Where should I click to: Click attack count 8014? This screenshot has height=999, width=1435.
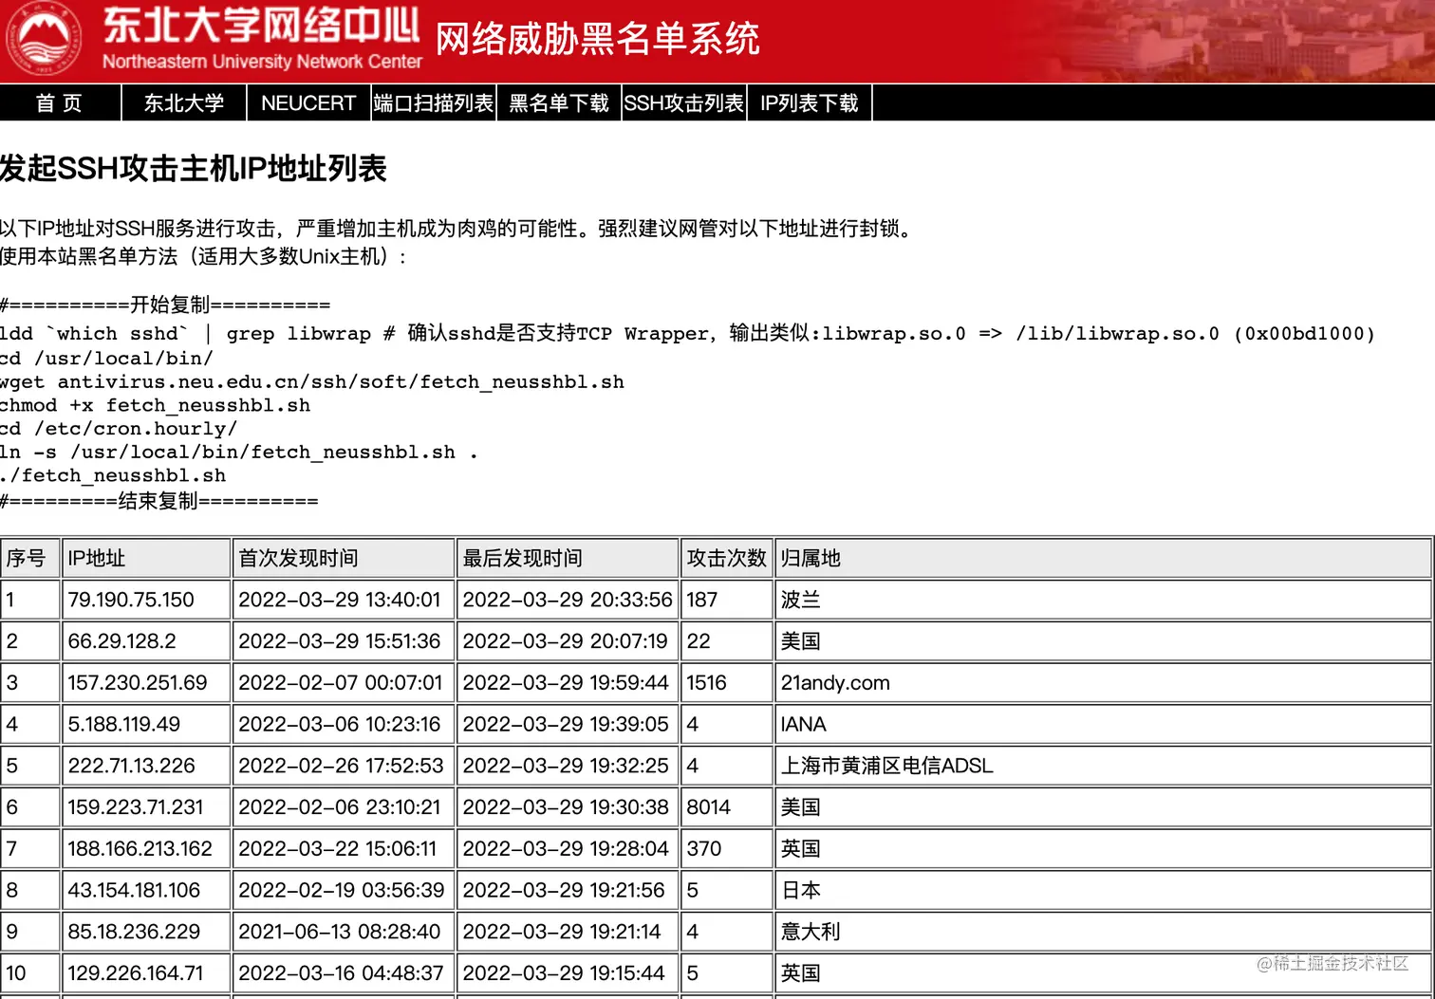[709, 807]
